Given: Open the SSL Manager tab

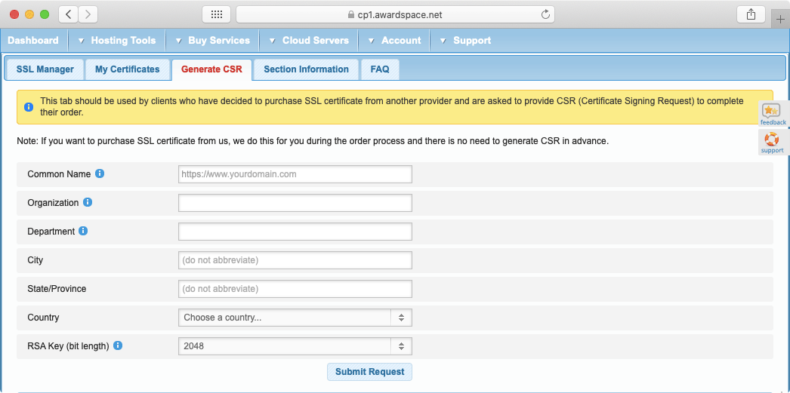Looking at the screenshot, I should coord(45,69).
